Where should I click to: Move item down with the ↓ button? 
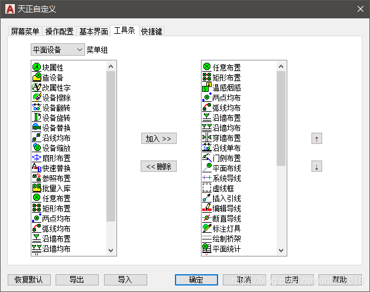tap(317, 166)
